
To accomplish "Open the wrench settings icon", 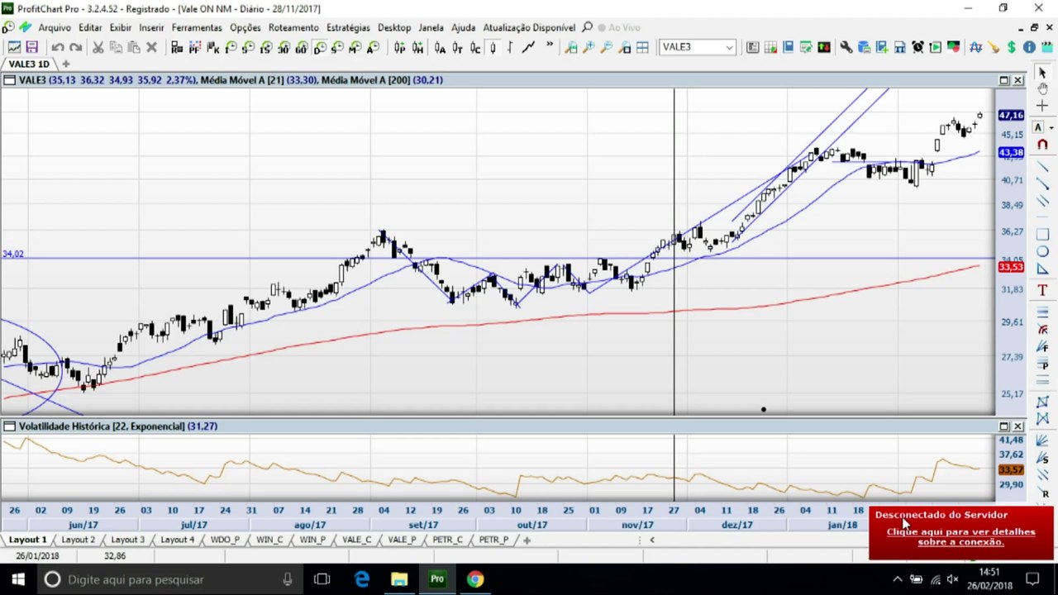I will click(846, 47).
